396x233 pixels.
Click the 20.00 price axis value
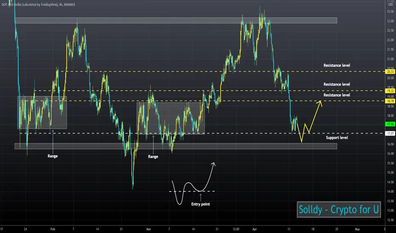[x=390, y=78]
